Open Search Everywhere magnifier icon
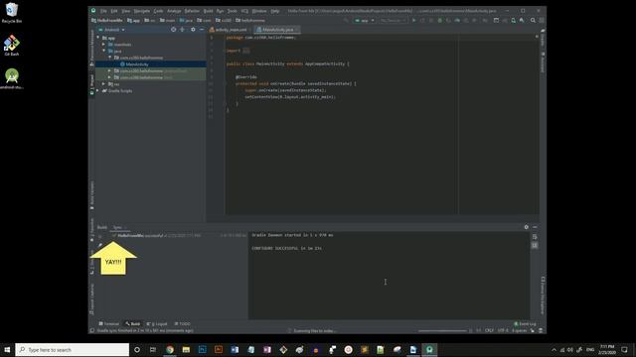The image size is (636, 357). [x=533, y=20]
